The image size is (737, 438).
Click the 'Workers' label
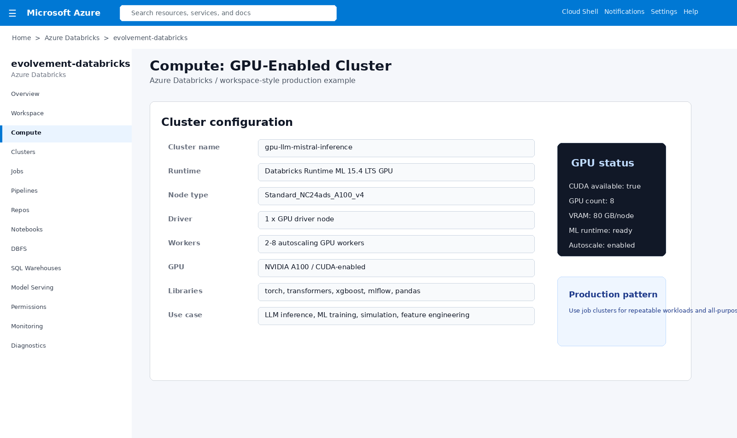184,243
